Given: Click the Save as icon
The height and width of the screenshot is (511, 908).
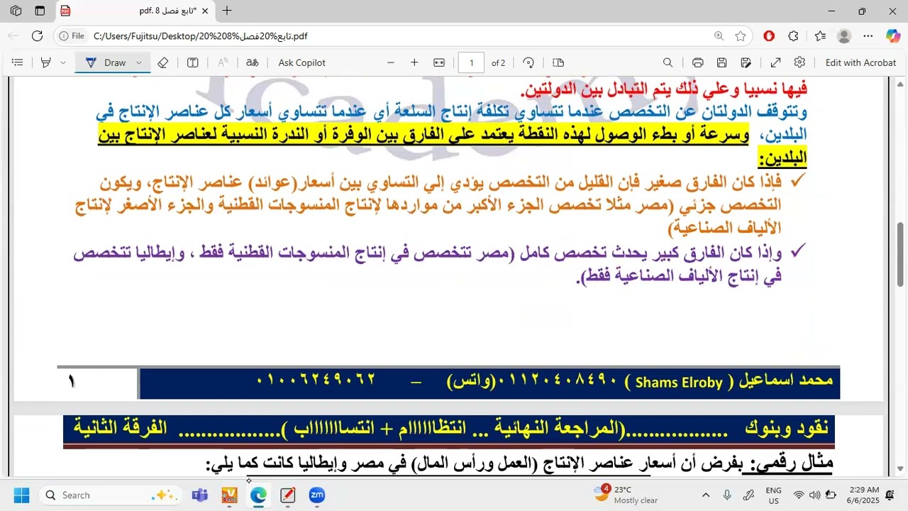Looking at the screenshot, I should click(x=746, y=62).
